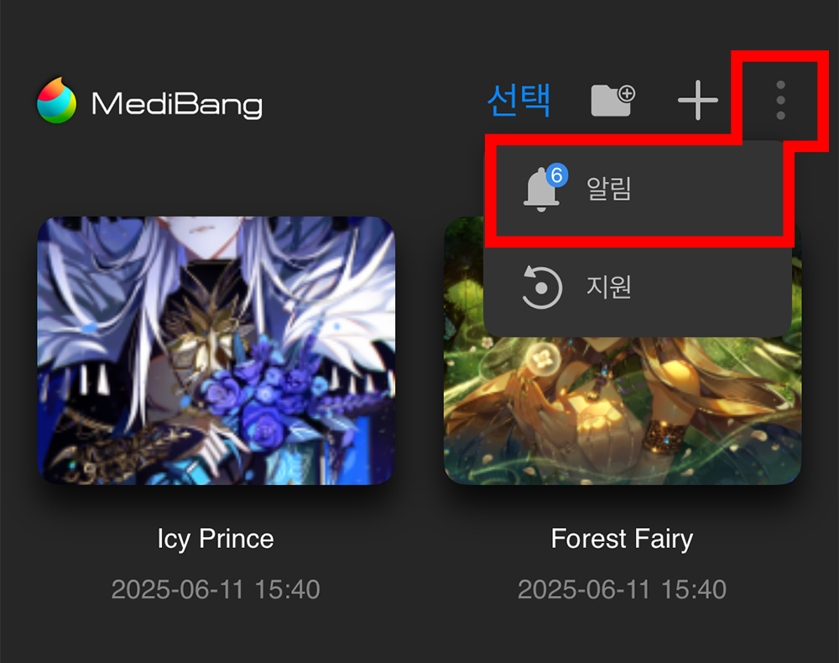Click the support circular arrow icon

tap(541, 287)
